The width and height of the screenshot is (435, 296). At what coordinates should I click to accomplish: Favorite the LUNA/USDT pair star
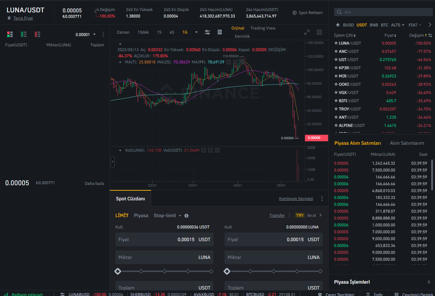(336, 43)
